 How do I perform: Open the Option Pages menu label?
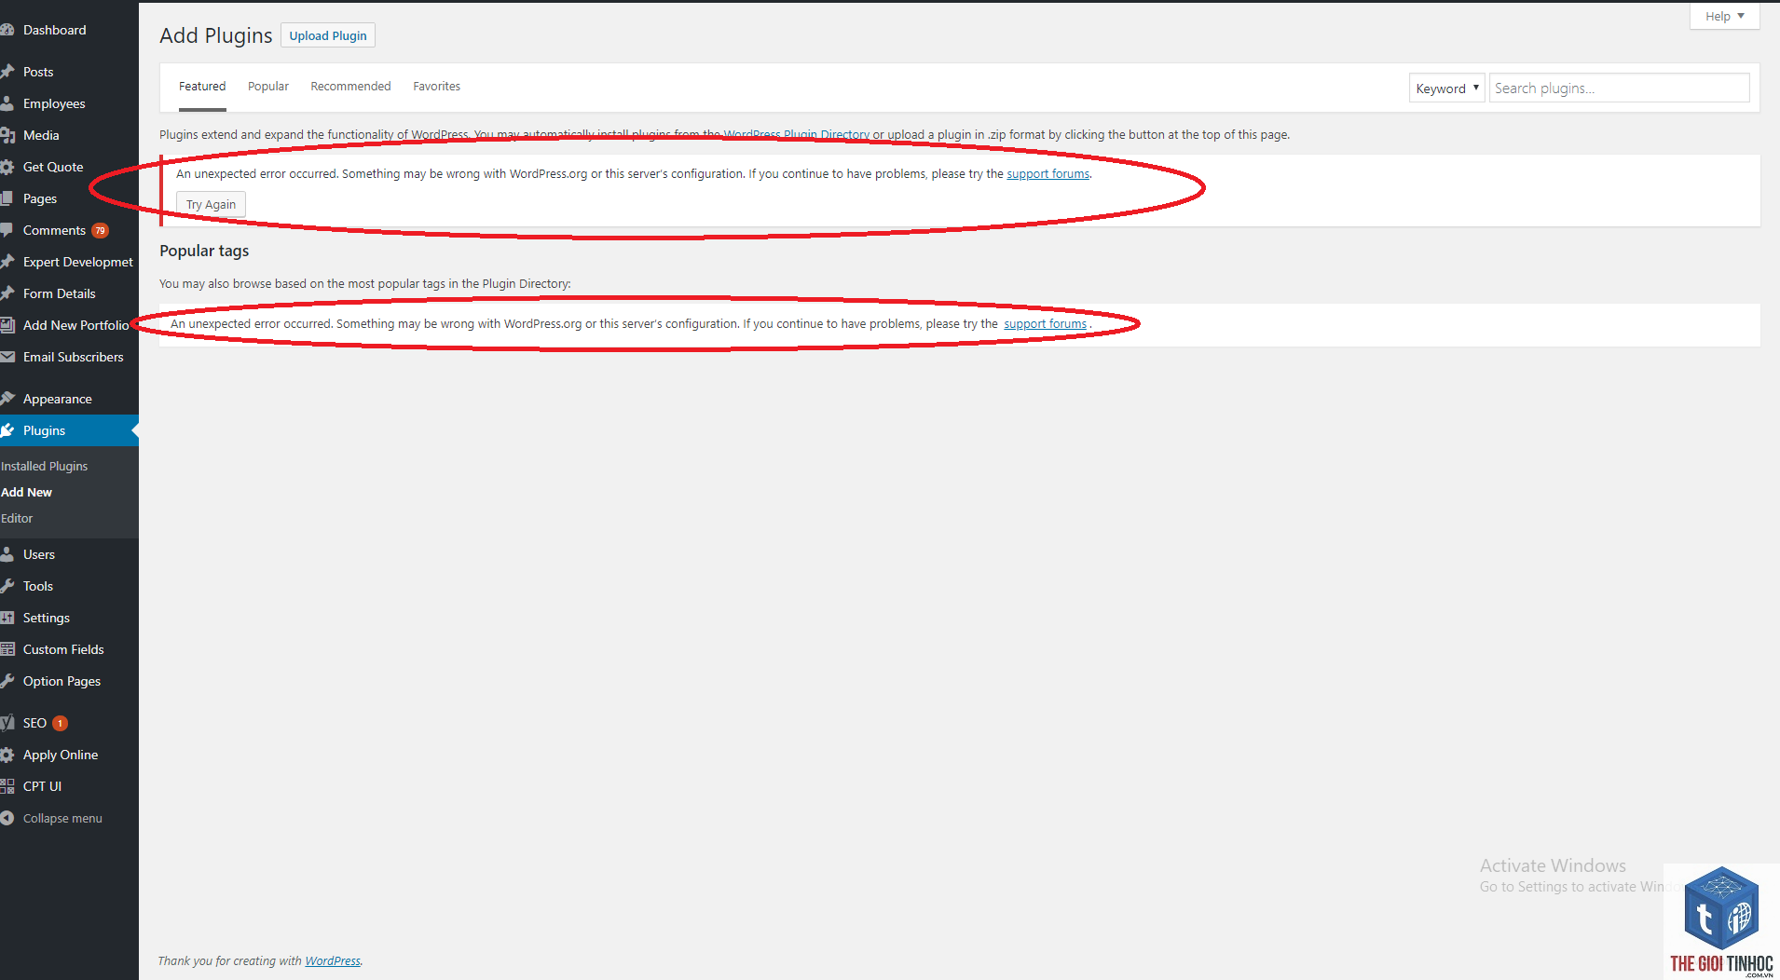(x=62, y=681)
